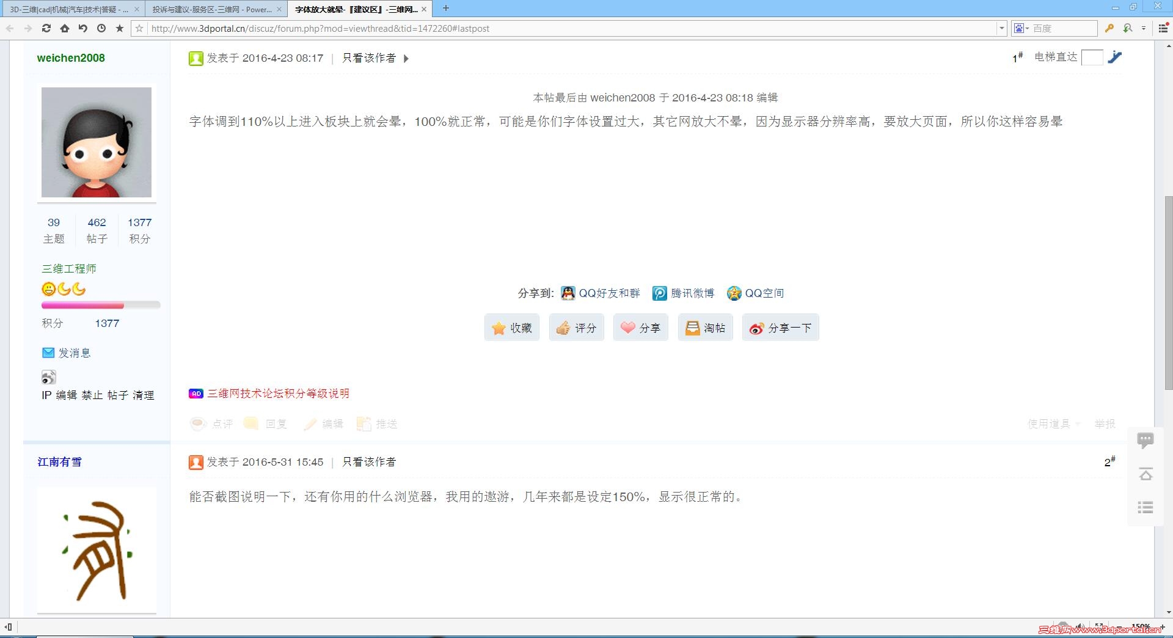Click the floating back-to-top arrow icon
The width and height of the screenshot is (1173, 638).
[x=1146, y=474]
